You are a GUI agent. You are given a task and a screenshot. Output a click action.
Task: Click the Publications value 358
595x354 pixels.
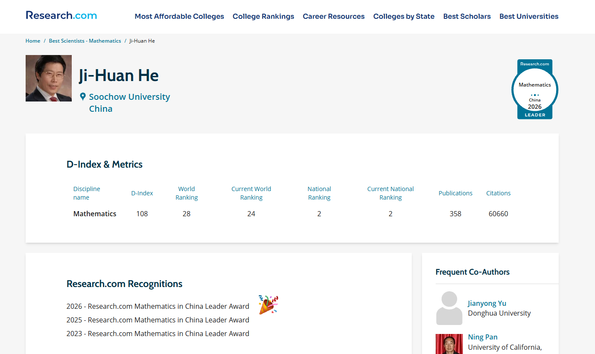coord(455,214)
